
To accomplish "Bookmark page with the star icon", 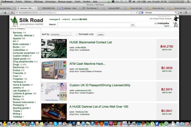I will coord(131,12).
